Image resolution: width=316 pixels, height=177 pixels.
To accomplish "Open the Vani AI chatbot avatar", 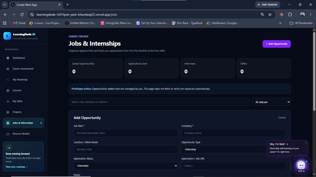I will [x=301, y=165].
